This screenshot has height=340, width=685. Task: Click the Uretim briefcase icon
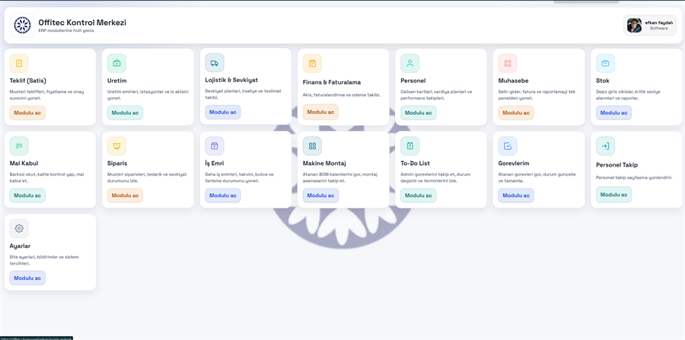[116, 63]
